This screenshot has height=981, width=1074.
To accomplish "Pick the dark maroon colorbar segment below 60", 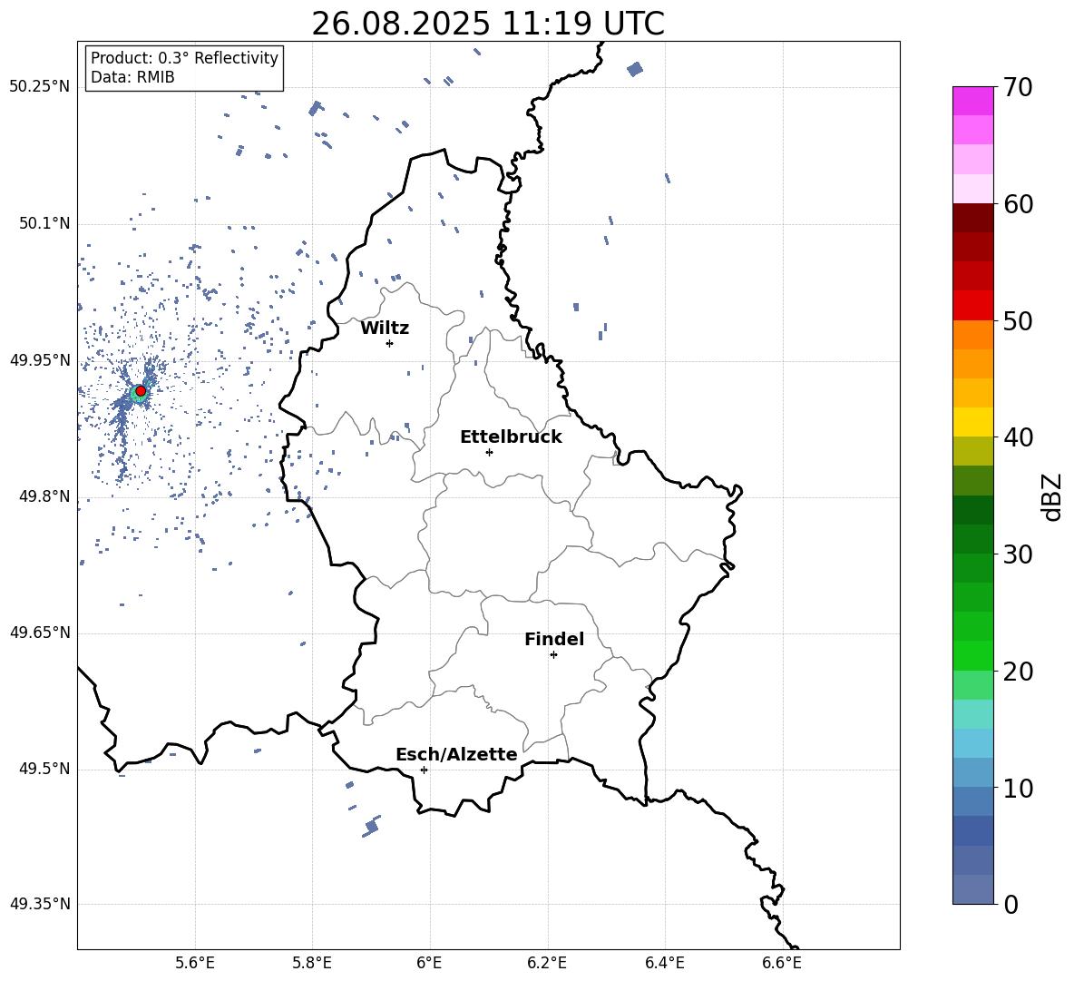I will [x=972, y=219].
